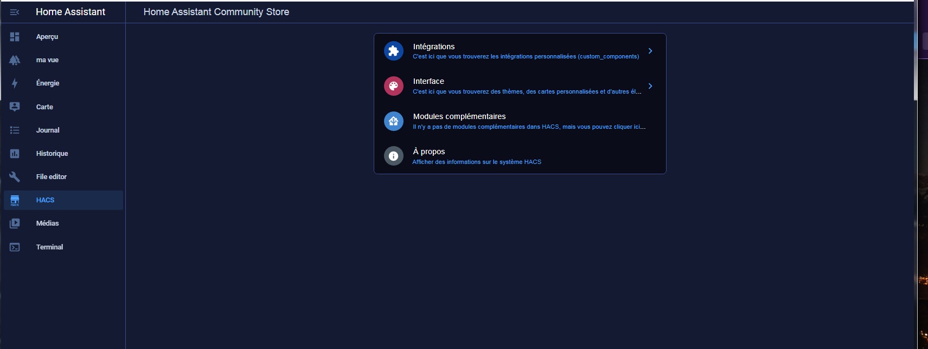928x349 pixels.
Task: Open Journal from the sidebar
Action: (x=63, y=130)
